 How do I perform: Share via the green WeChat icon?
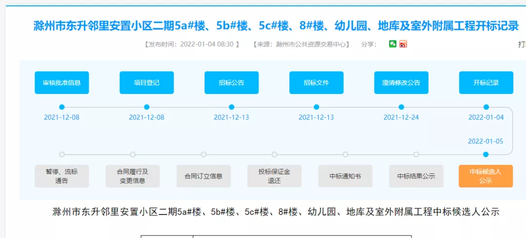tap(393, 44)
